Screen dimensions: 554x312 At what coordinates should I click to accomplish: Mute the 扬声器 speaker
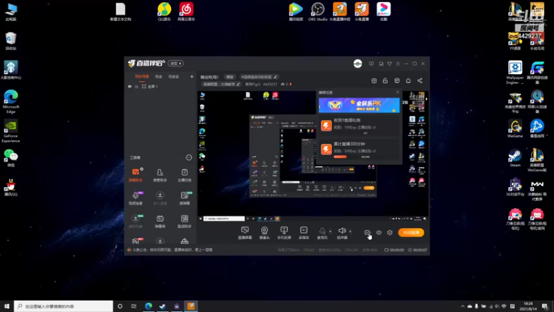coord(341,233)
